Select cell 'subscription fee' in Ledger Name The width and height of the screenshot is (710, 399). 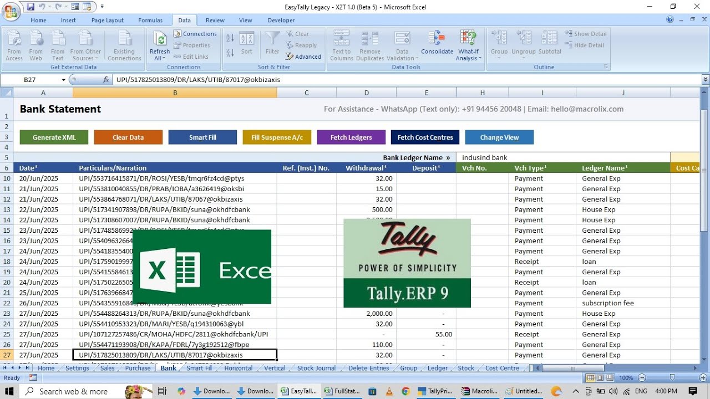coord(623,303)
